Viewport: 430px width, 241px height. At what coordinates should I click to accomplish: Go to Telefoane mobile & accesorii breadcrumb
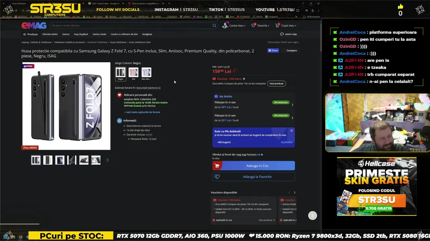click(x=69, y=42)
